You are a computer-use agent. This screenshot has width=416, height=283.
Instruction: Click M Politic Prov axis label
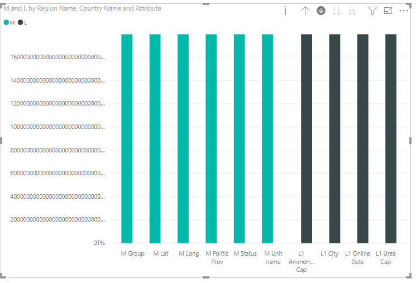pos(217,257)
